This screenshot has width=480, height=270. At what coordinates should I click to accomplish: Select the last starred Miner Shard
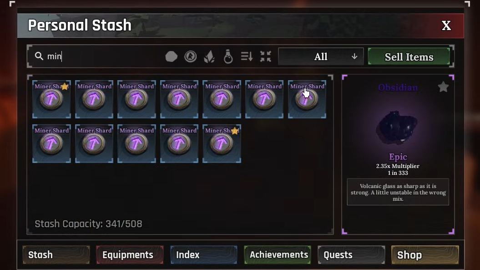tap(222, 143)
